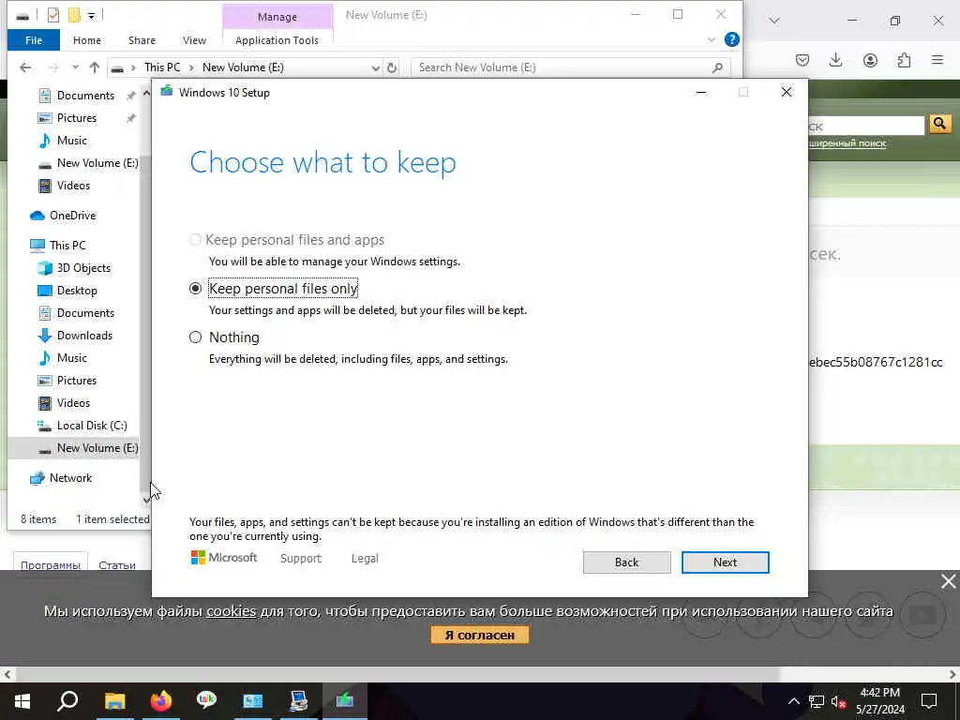
Task: Go up one folder level arrow
Action: (x=95, y=67)
